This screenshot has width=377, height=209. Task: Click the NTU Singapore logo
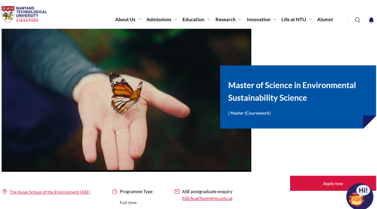[x=24, y=14]
